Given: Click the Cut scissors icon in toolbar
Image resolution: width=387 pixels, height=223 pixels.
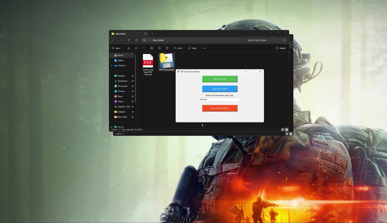Looking at the screenshot, I should 128,48.
